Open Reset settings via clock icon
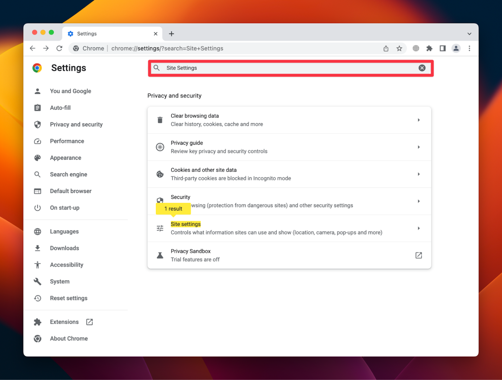Viewport: 502px width, 380px height. pos(38,298)
